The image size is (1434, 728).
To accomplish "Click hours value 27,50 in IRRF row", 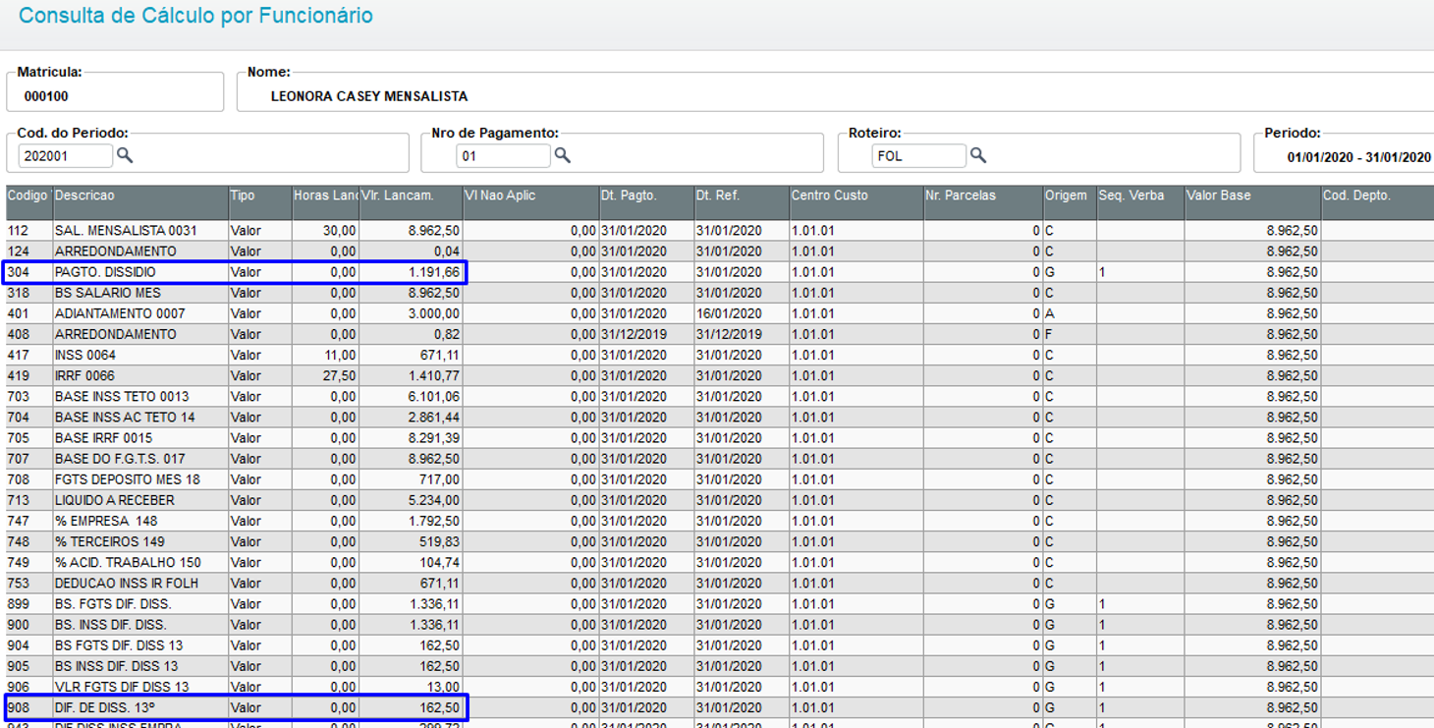I will pos(340,375).
